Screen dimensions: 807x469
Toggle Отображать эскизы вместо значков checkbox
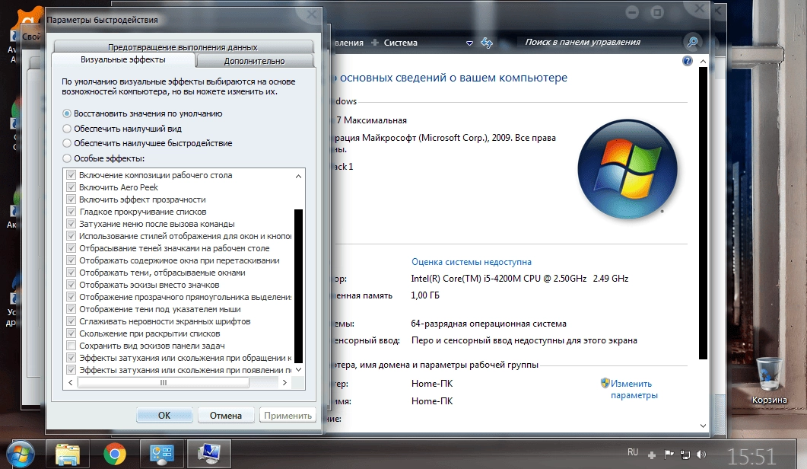point(71,285)
